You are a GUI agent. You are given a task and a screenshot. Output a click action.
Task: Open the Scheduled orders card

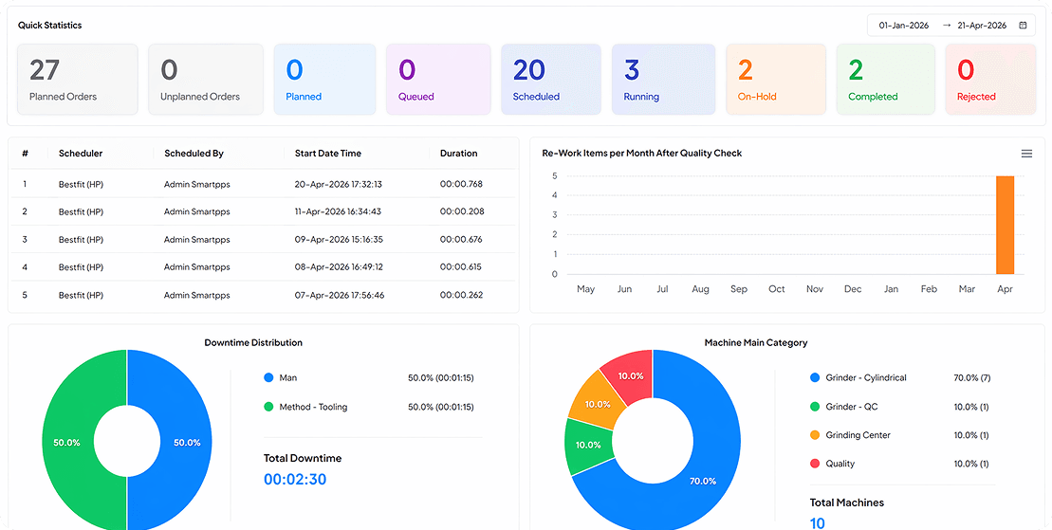coord(550,80)
